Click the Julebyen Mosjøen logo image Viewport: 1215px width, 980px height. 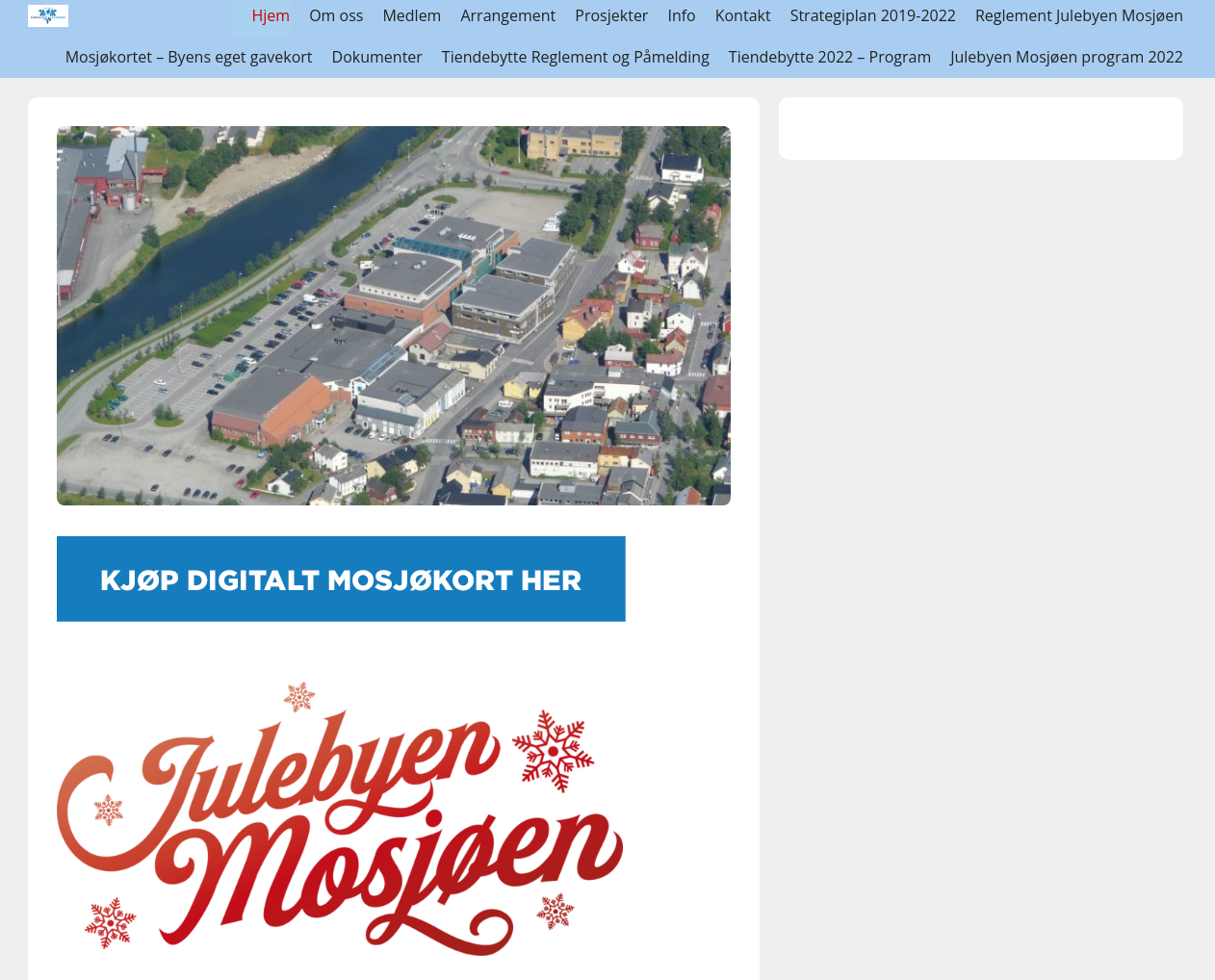[x=340, y=819]
